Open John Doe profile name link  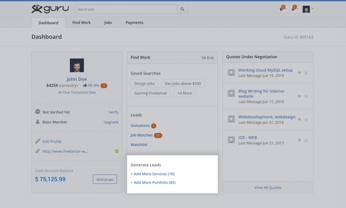click(x=77, y=79)
